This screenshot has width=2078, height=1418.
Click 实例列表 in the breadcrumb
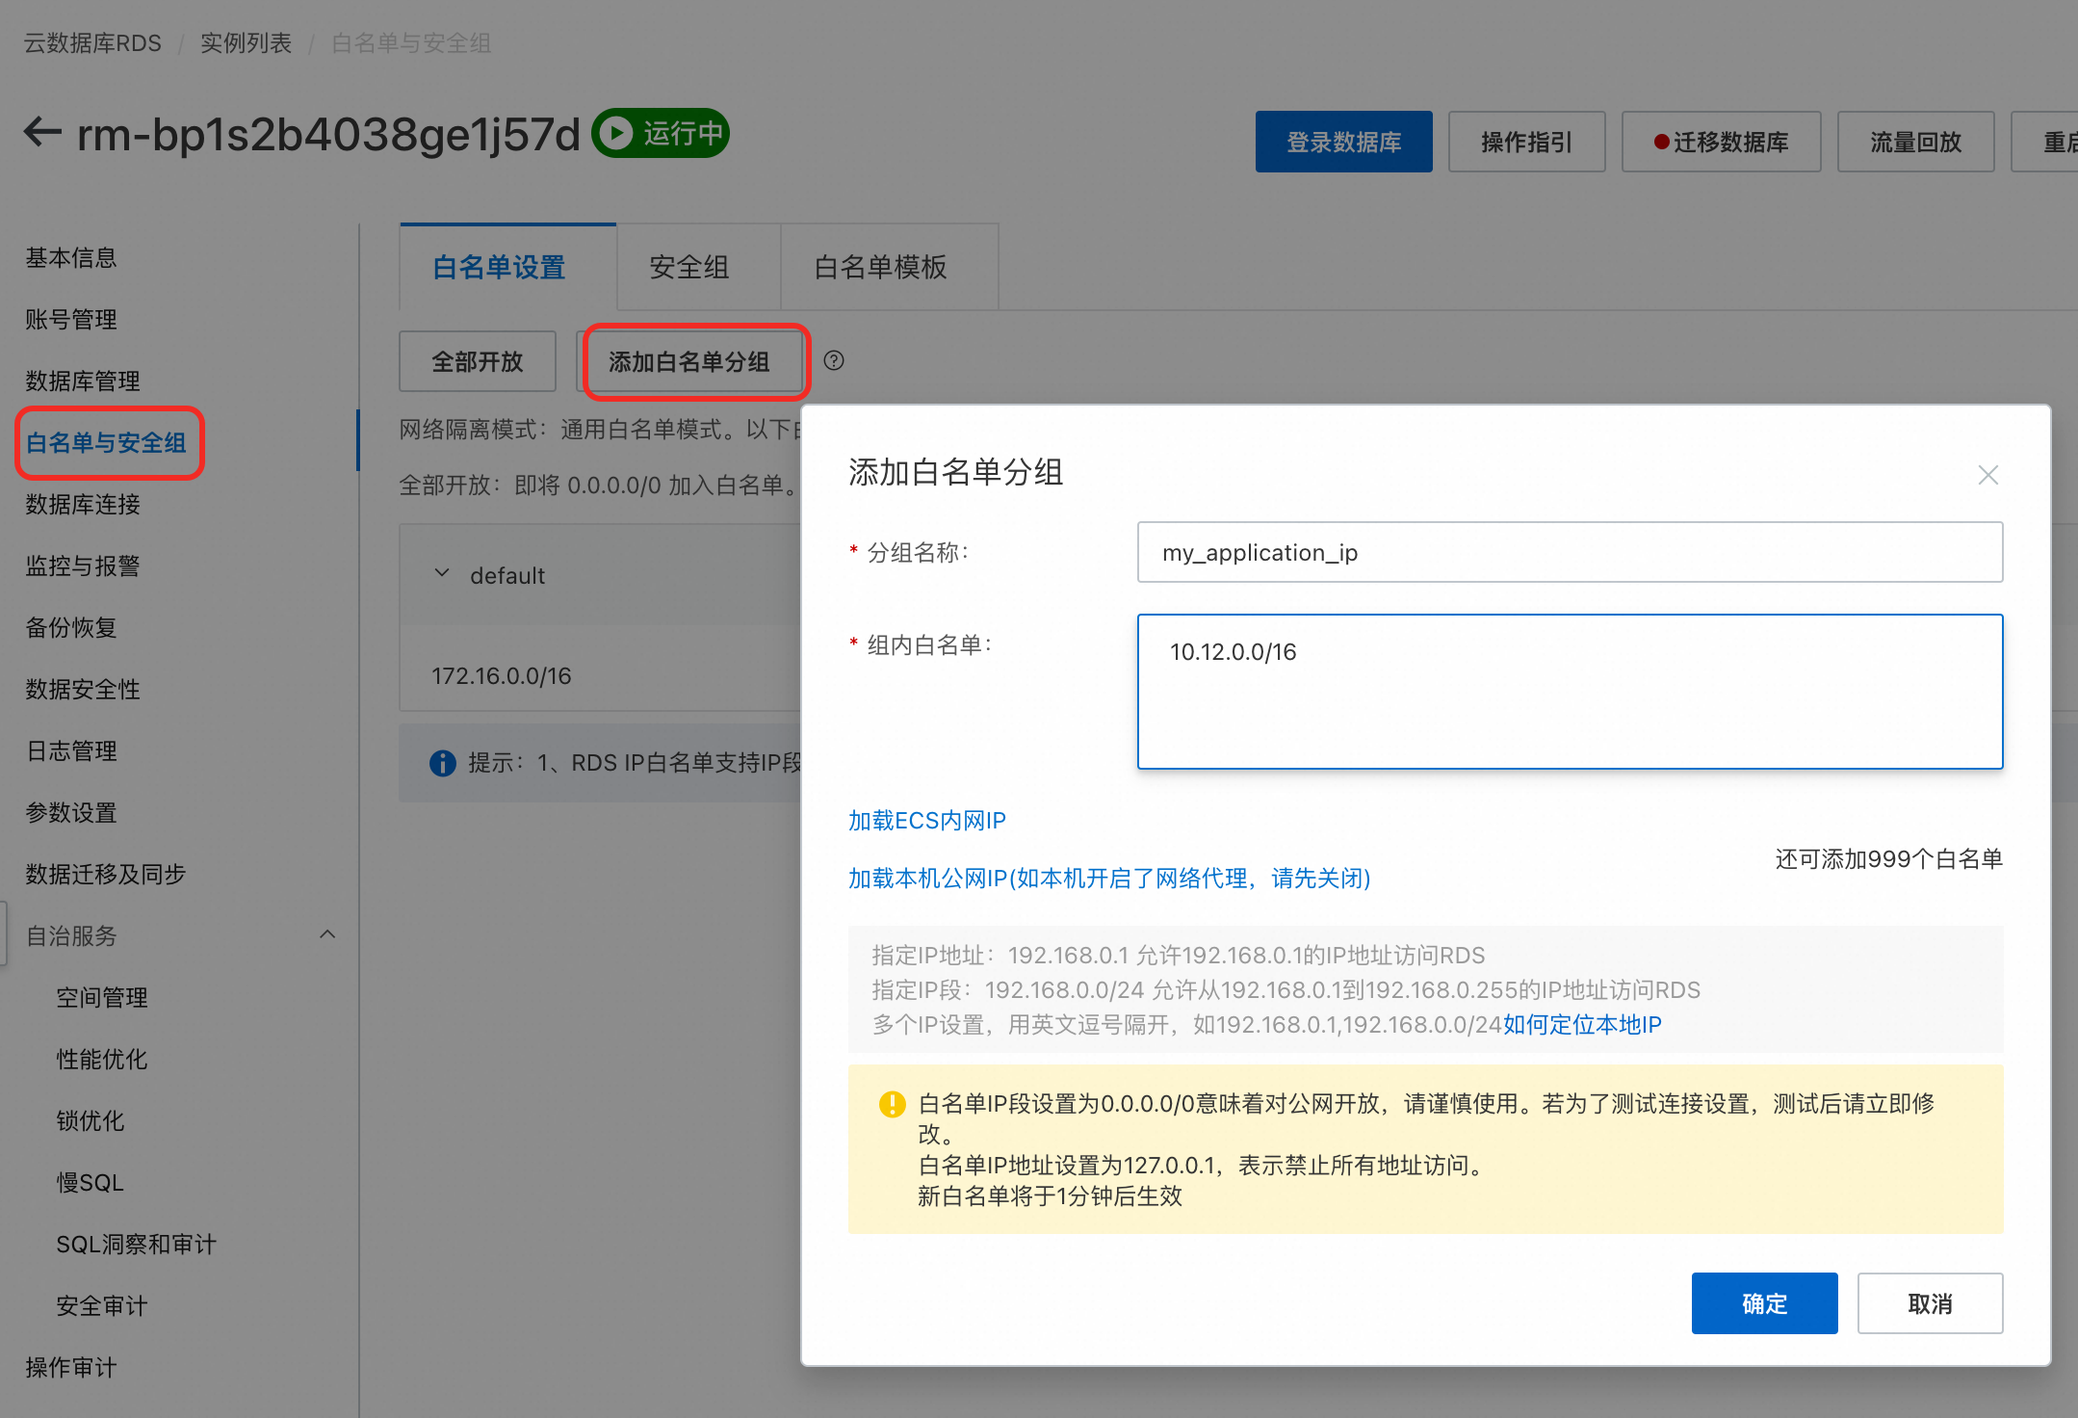pyautogui.click(x=246, y=42)
